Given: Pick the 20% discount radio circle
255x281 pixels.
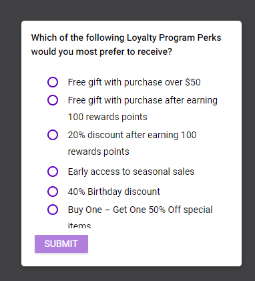Looking at the screenshot, I should [x=53, y=135].
